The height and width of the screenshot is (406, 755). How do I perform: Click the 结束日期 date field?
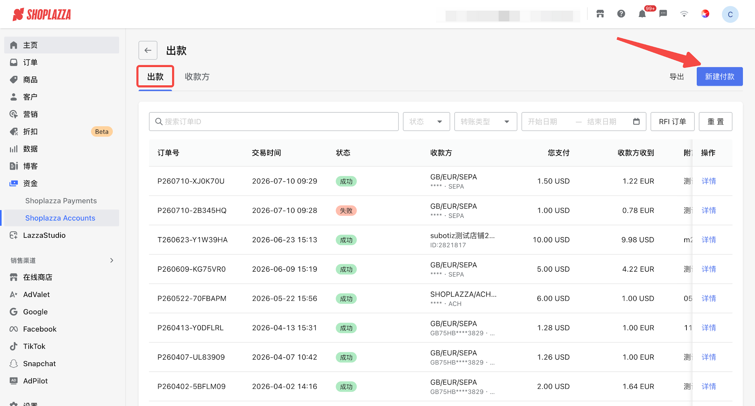pos(602,121)
